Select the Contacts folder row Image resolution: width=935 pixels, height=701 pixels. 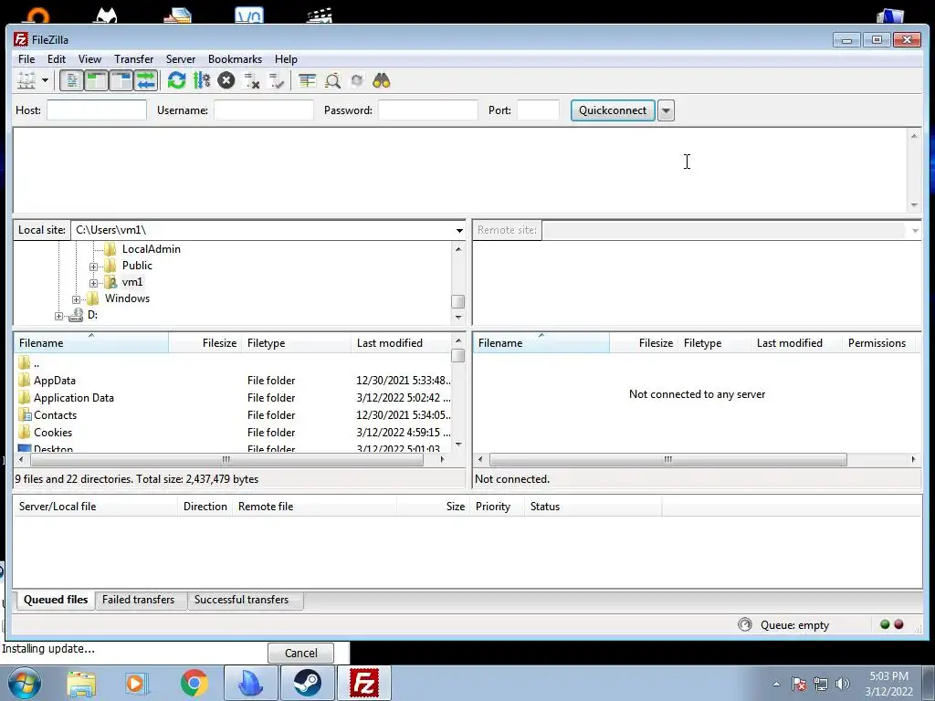coord(233,415)
